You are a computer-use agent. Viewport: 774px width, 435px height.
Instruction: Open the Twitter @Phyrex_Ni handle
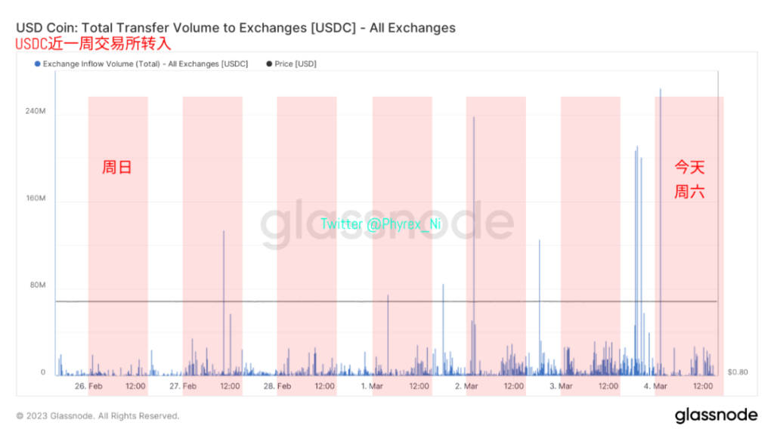pyautogui.click(x=380, y=224)
